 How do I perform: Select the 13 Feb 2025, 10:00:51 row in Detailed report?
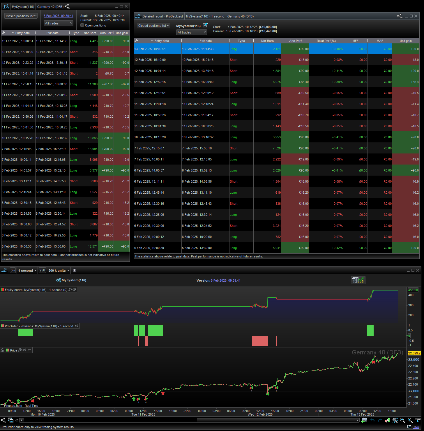276,49
